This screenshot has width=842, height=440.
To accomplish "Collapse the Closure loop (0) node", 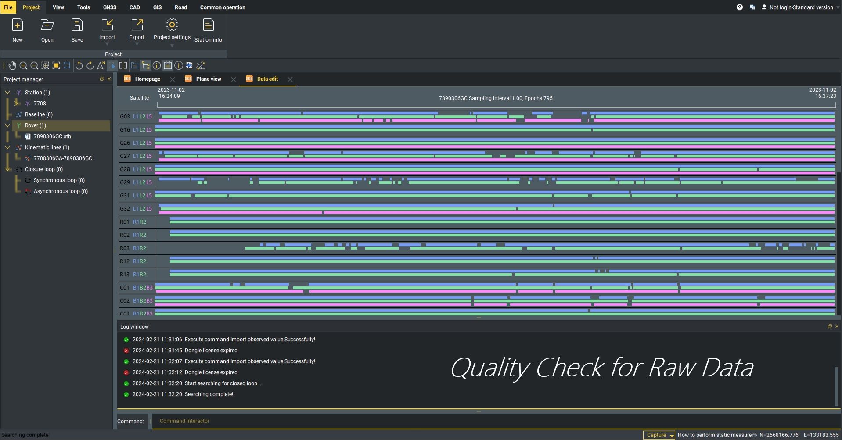I will coord(7,169).
